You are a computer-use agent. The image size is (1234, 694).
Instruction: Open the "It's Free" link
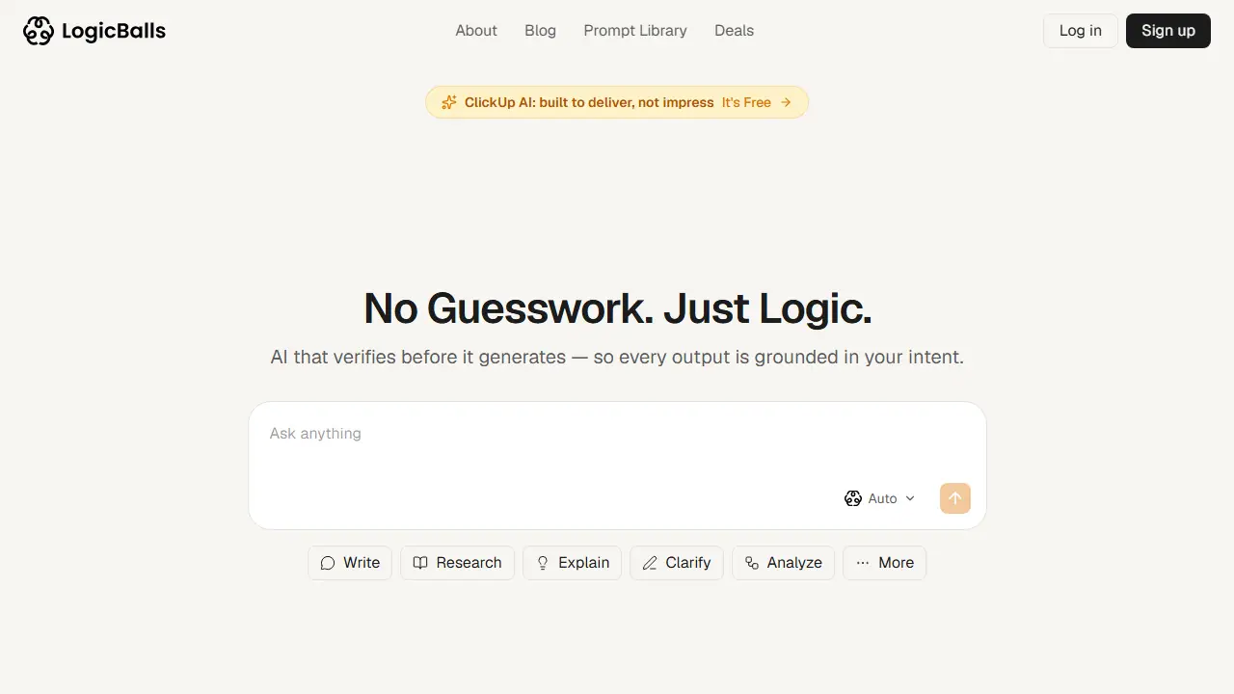746,102
